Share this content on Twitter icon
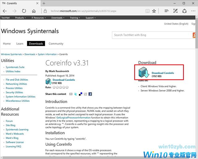The image size is (198, 159). pos(76,94)
